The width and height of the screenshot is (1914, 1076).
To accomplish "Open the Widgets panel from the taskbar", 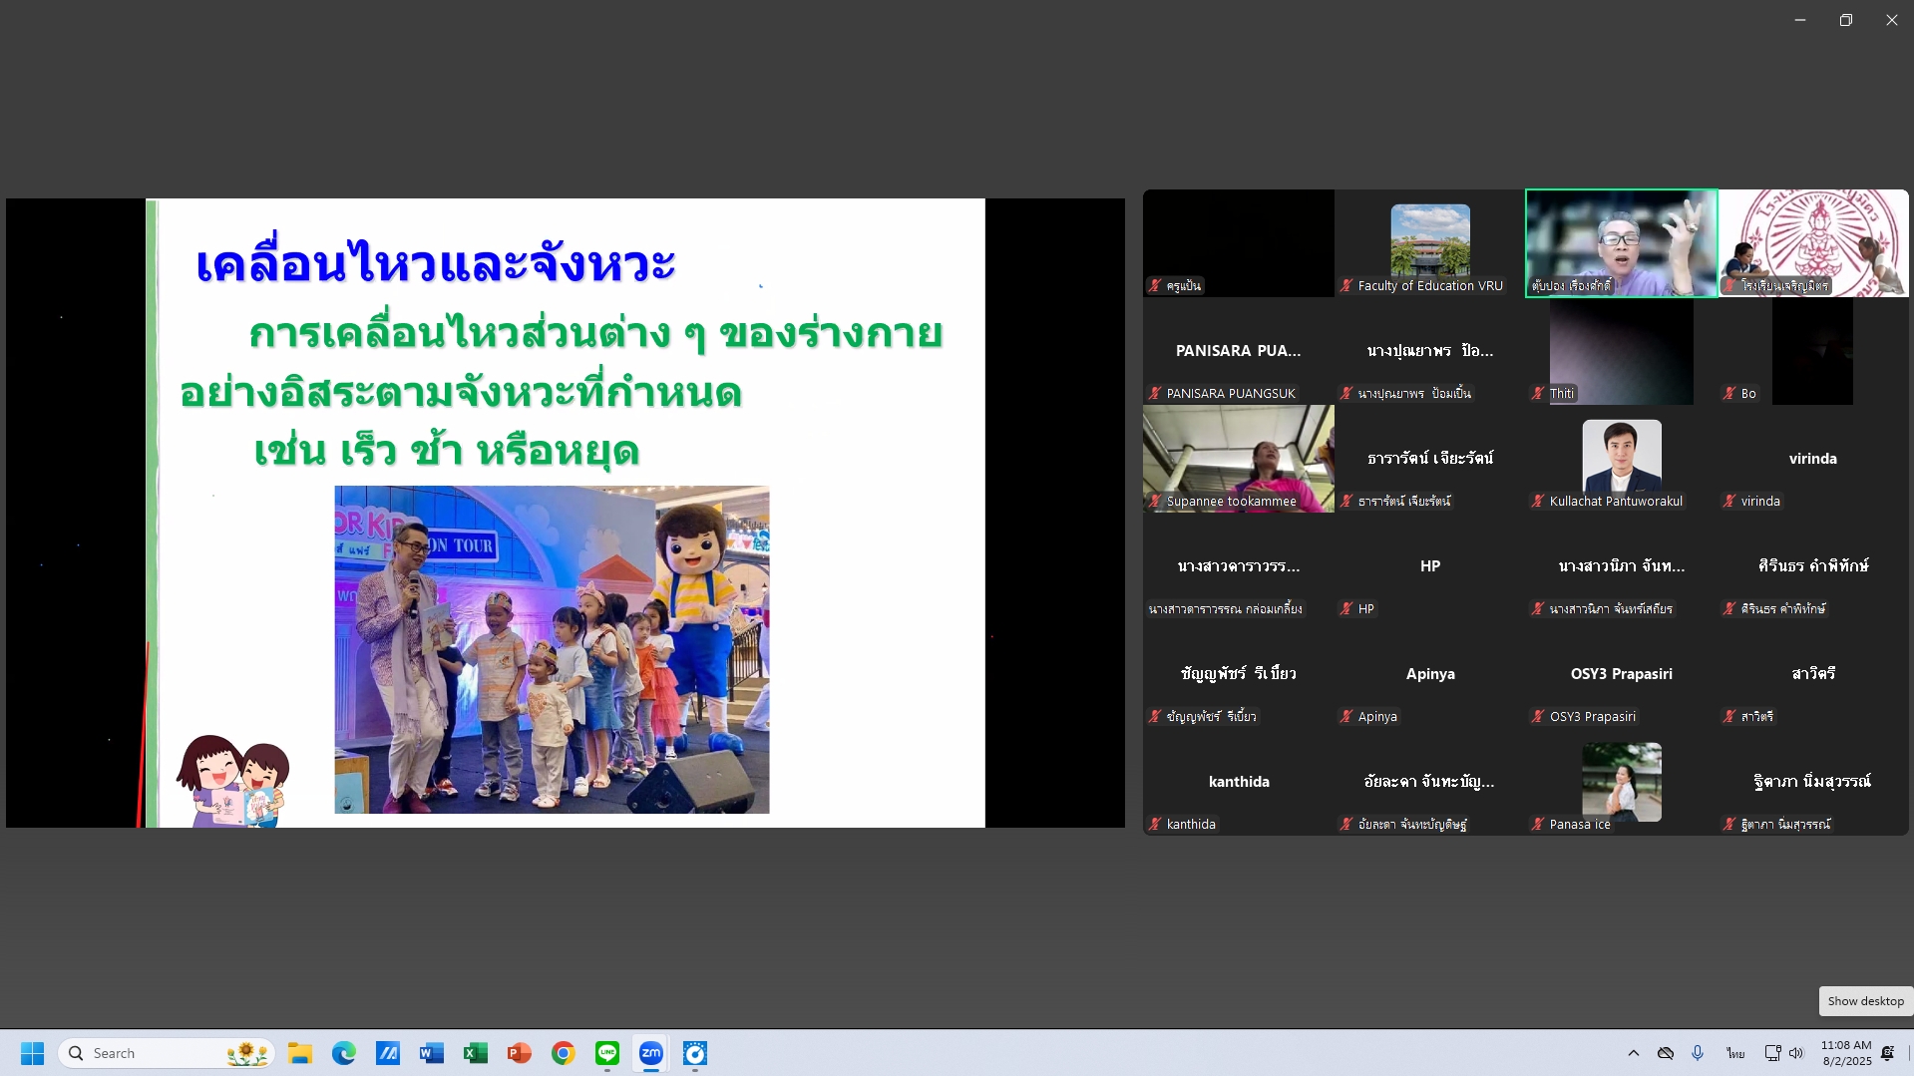I will tap(245, 1053).
